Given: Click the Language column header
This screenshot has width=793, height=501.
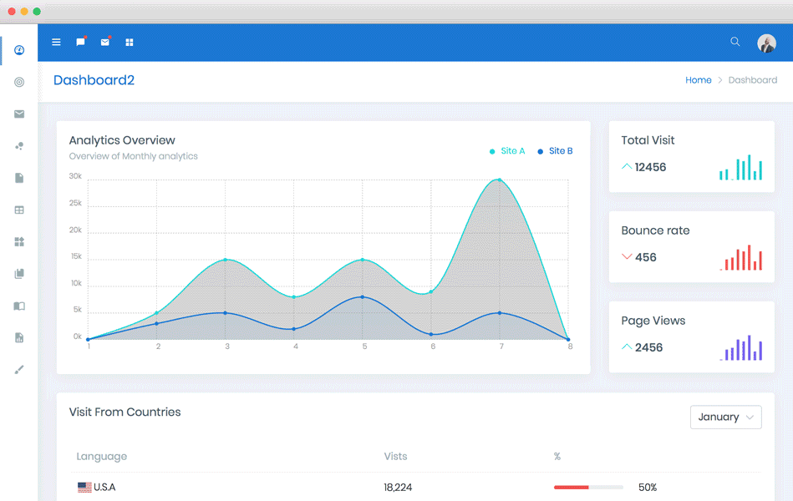Looking at the screenshot, I should point(102,457).
